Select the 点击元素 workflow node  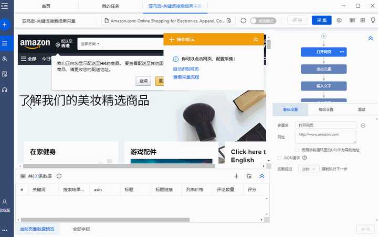pyautogui.click(x=324, y=69)
